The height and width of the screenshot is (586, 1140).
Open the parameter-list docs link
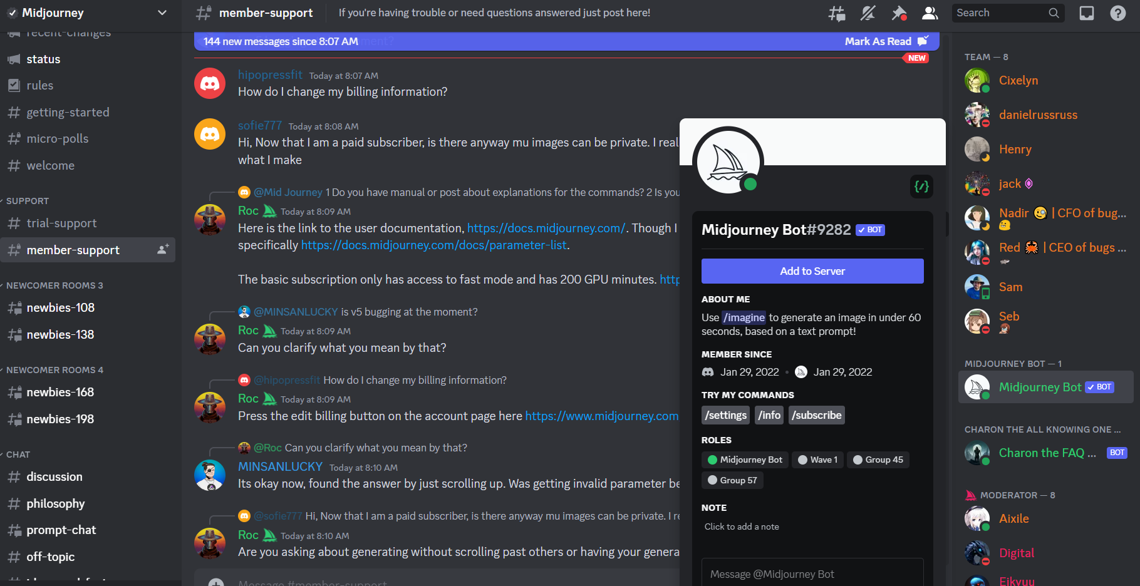[x=434, y=245]
